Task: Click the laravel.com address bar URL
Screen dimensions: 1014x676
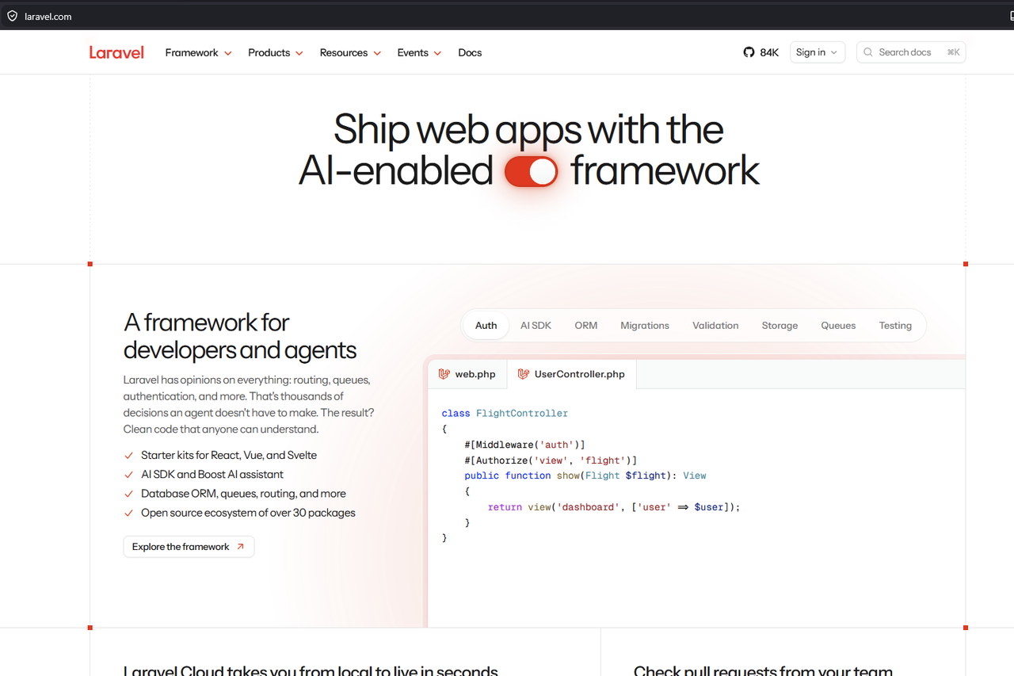Action: click(48, 16)
